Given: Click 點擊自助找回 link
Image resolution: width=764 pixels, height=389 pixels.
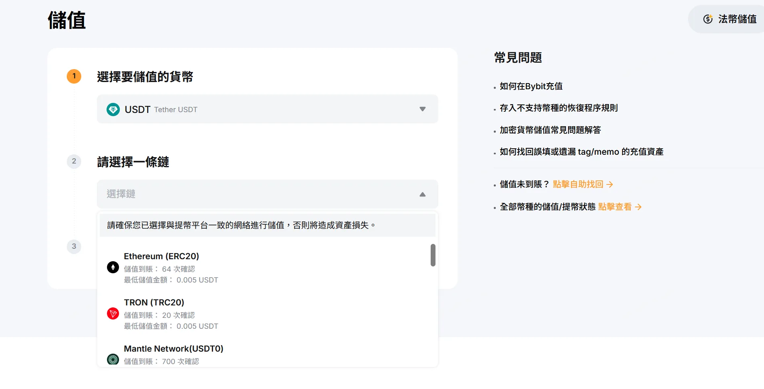Looking at the screenshot, I should [x=578, y=184].
